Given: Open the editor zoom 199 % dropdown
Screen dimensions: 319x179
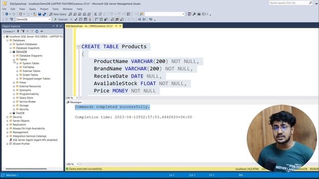Looking at the screenshot, I should click(x=77, y=98).
